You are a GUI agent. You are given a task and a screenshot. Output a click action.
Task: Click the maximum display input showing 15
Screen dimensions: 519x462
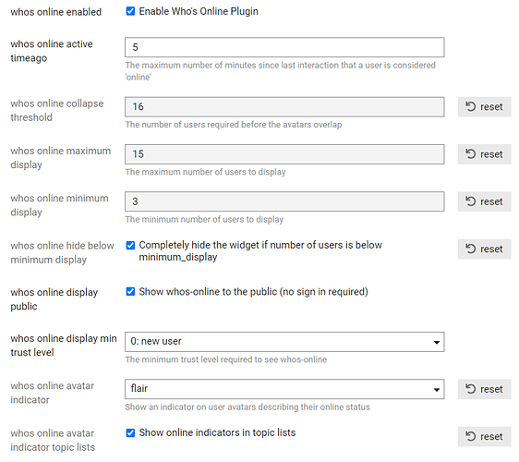click(x=284, y=154)
